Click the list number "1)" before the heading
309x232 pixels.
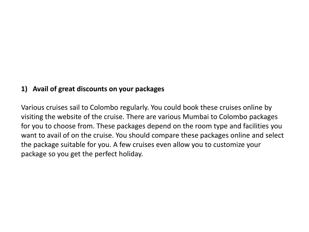[24, 89]
